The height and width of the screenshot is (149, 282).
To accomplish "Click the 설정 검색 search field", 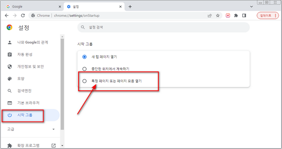I will [163, 27].
